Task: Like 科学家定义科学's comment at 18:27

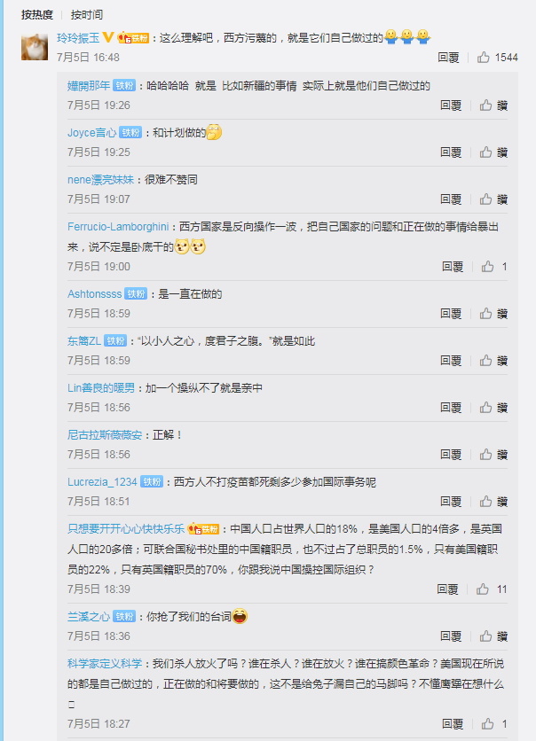Action: pyautogui.click(x=494, y=724)
